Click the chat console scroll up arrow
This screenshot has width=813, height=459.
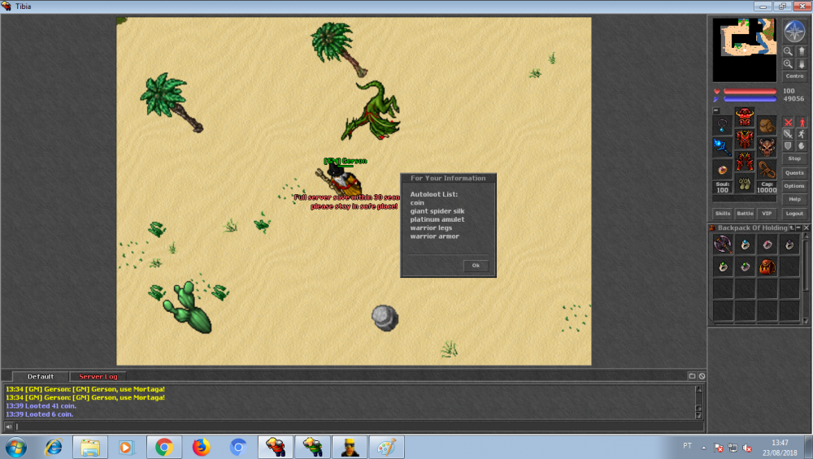pos(698,389)
